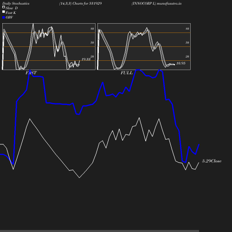Image resolution: width=232 pixels, height=232 pixels.
Task: Click the blue OBV legend swatch
Action: pos(4,18)
